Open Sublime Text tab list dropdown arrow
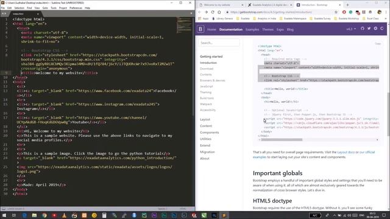 click(x=191, y=13)
